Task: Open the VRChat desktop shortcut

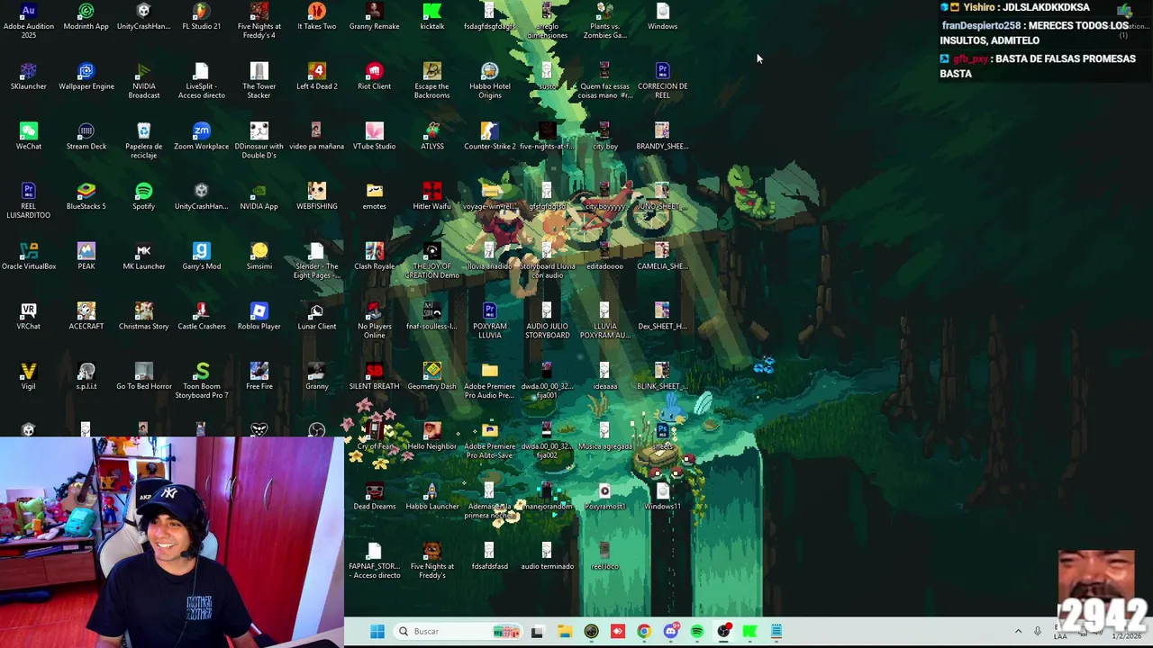Action: pos(29,317)
